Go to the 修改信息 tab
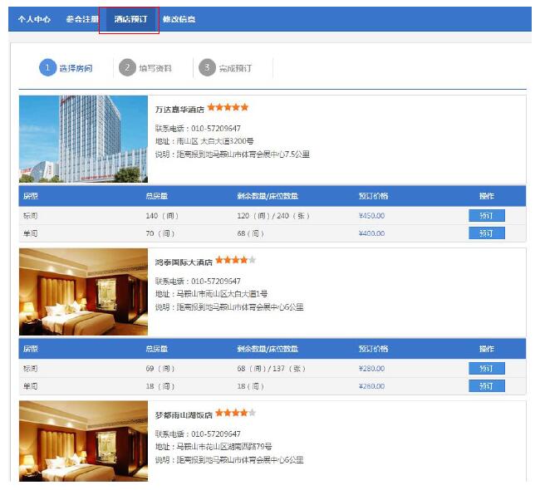540x490 pixels. [179, 19]
